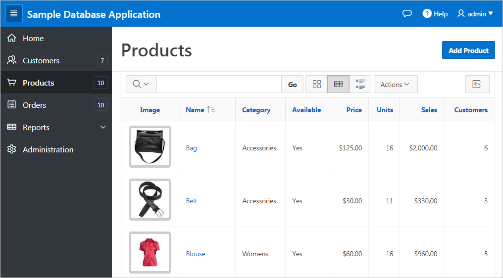Go to Home in sidebar
The width and height of the screenshot is (503, 278).
(x=33, y=38)
